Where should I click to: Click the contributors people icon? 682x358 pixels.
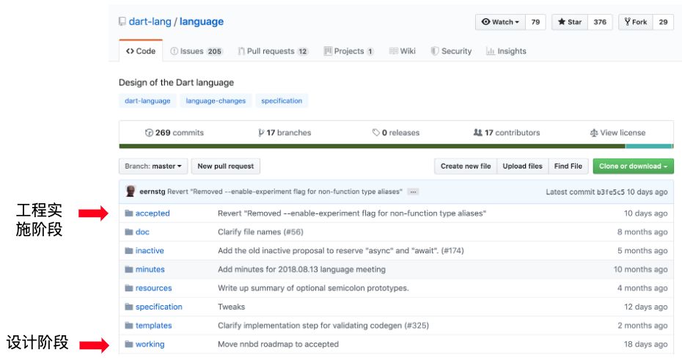click(478, 133)
